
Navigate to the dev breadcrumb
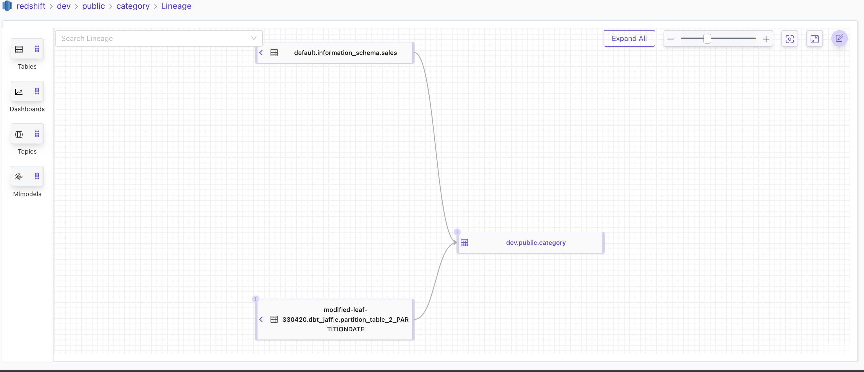[63, 6]
